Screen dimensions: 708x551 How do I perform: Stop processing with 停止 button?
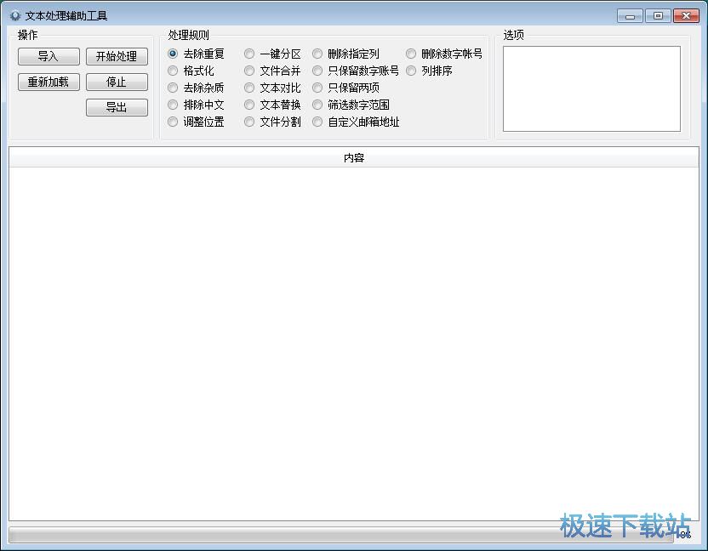click(117, 82)
